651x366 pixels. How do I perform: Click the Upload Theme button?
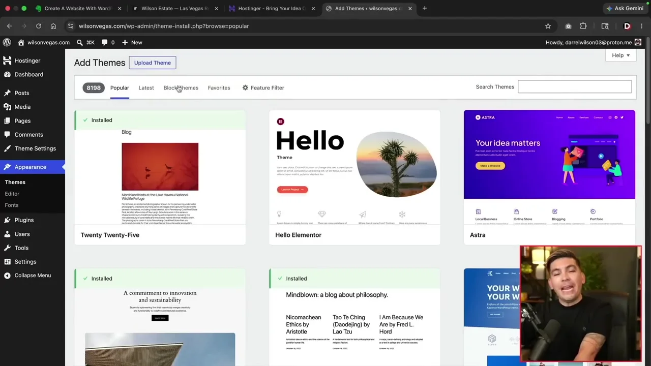[153, 63]
